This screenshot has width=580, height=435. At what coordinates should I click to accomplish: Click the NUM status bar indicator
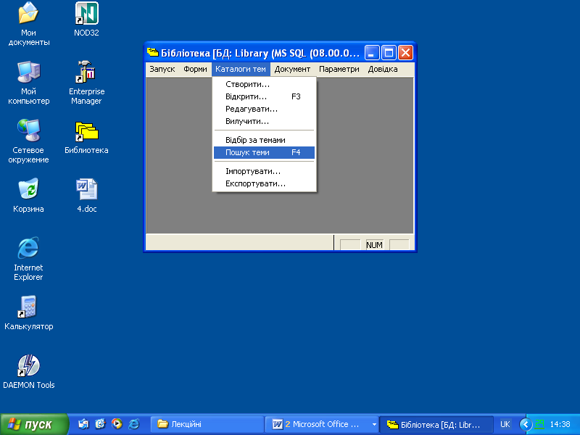[x=374, y=245]
